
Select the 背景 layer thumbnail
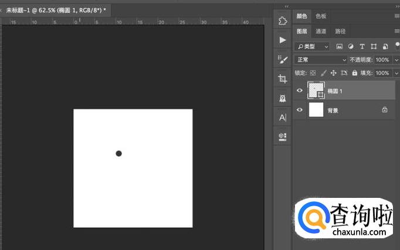tap(316, 109)
